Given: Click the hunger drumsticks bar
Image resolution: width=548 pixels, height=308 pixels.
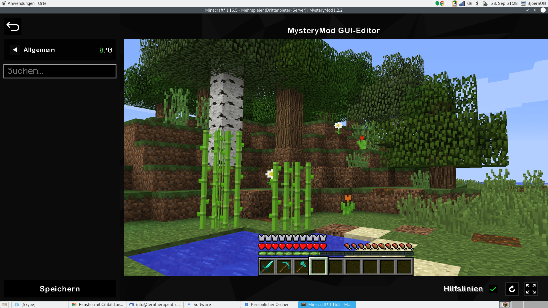Looking at the screenshot, I should point(379,246).
